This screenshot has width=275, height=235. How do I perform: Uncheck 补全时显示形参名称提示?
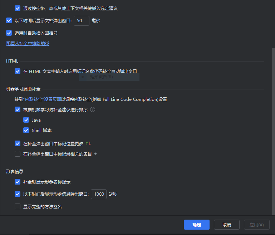point(18,182)
